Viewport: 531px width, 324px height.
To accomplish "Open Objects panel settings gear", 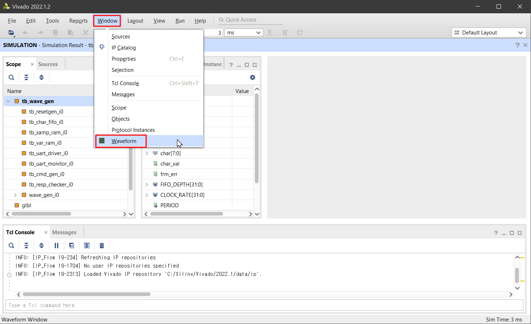I will point(252,78).
